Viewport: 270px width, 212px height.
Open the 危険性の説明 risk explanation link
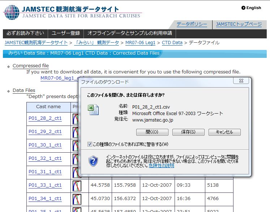tap(161, 166)
